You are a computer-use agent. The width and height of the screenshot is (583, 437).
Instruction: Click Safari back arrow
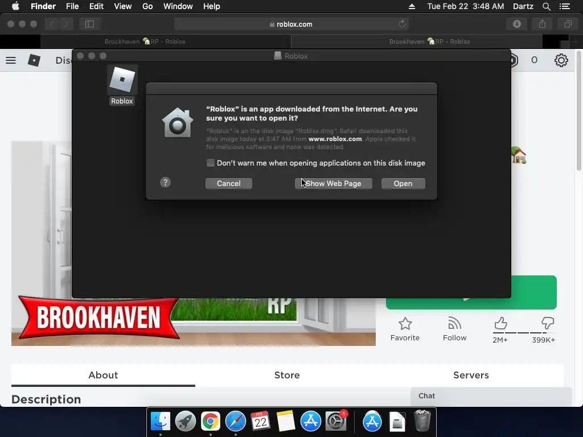[x=52, y=24]
